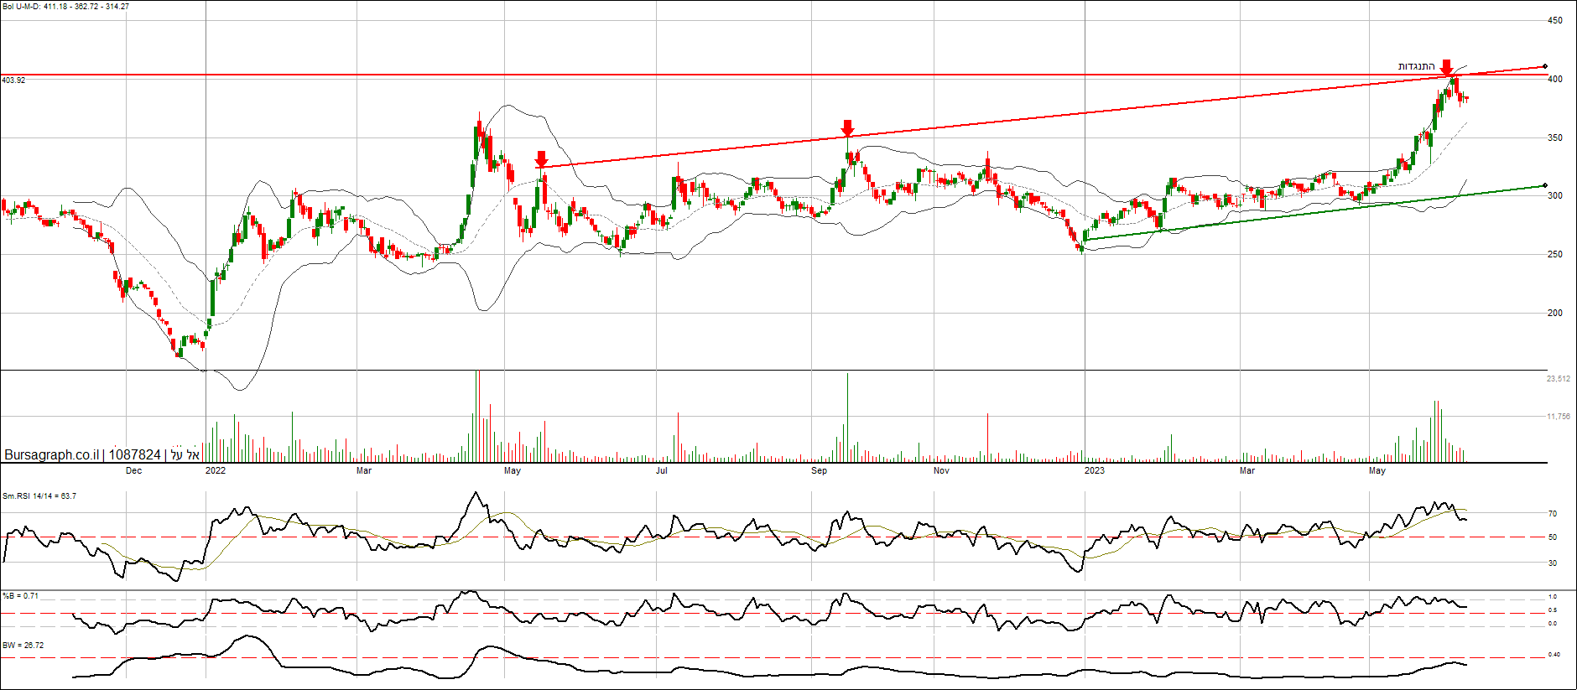Select the BW 0.40 threshold label

click(x=1554, y=655)
